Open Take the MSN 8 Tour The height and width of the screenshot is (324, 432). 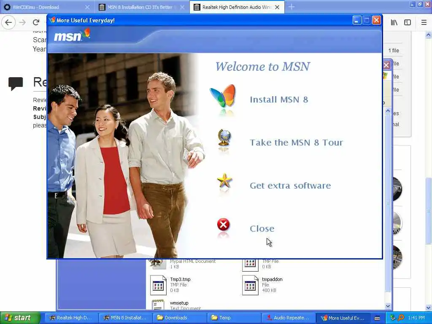(296, 143)
